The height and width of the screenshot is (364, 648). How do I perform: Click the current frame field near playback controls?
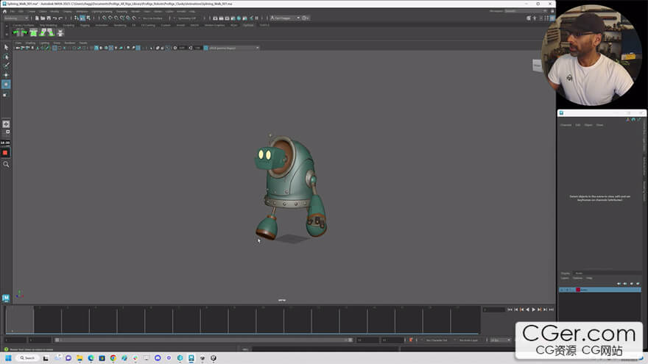[x=494, y=310]
